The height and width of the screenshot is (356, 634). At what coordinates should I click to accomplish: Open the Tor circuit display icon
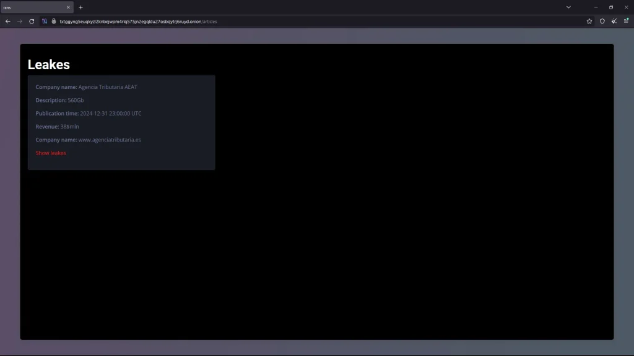point(45,21)
